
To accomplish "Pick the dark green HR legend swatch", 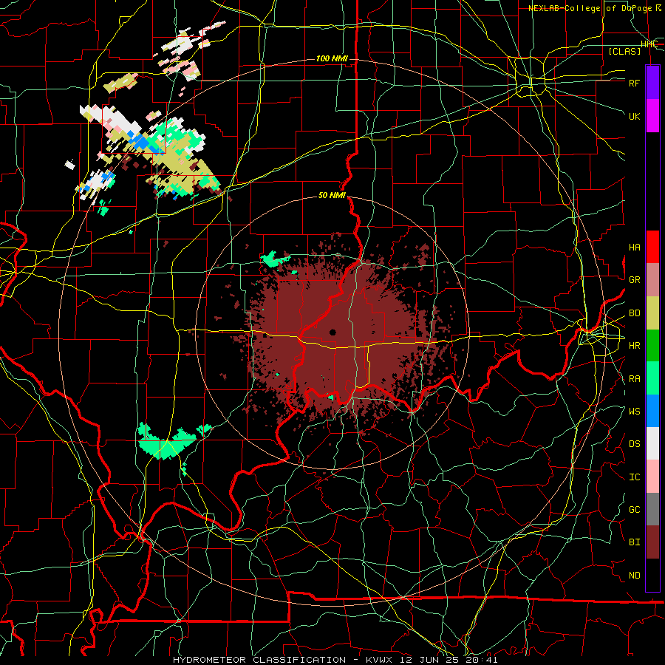I will 652,345.
